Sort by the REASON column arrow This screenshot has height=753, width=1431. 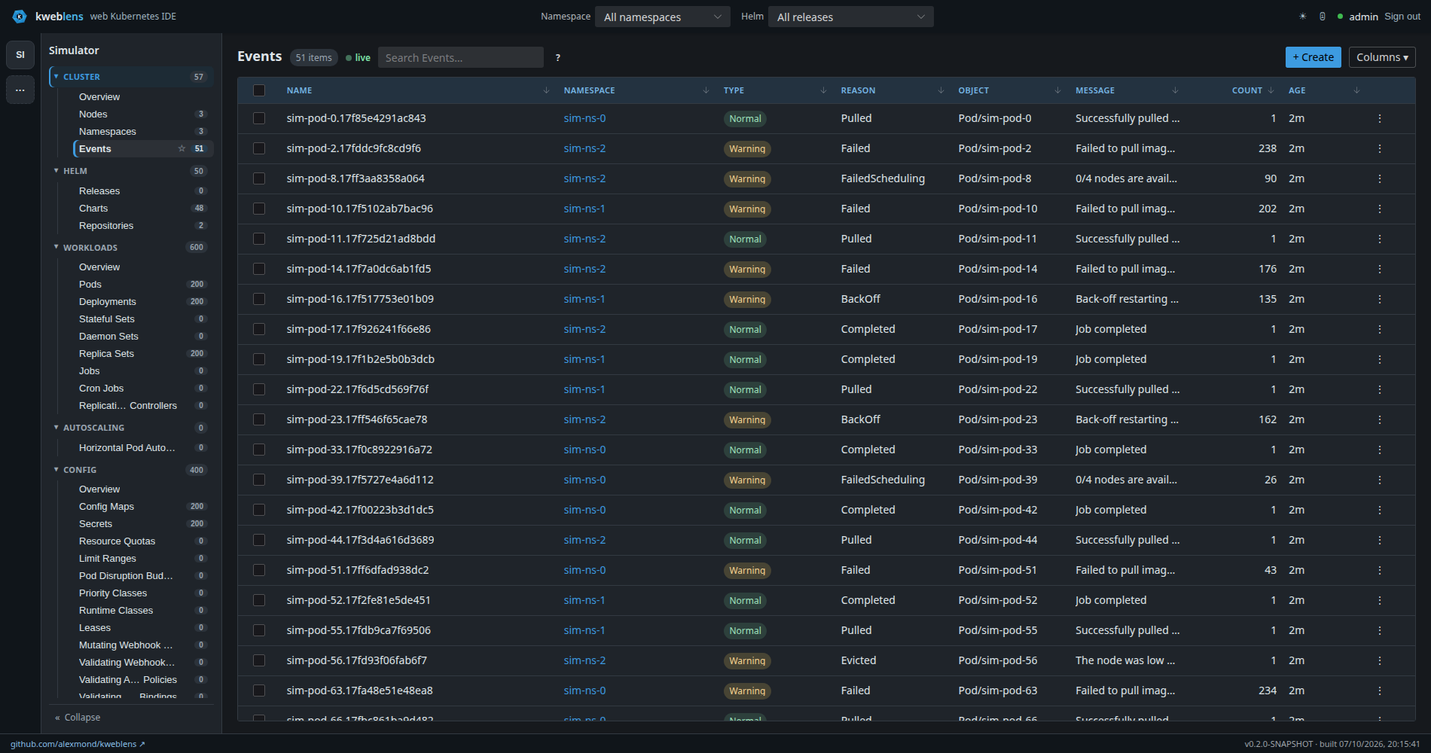click(941, 90)
